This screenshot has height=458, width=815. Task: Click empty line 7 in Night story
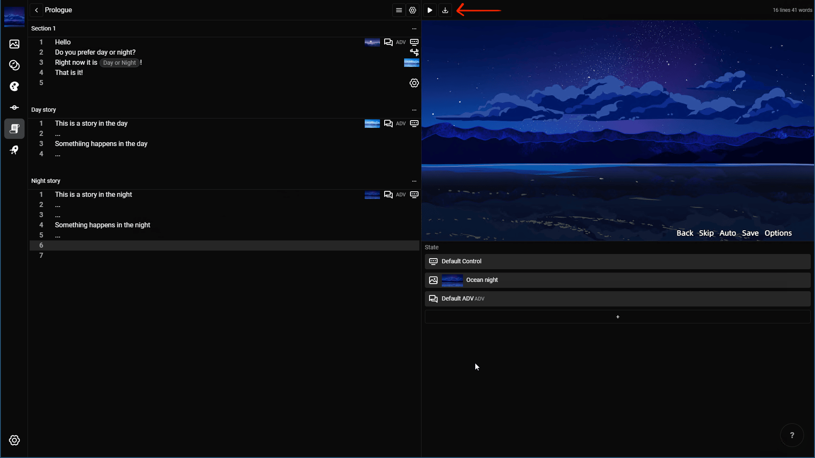[225, 256]
